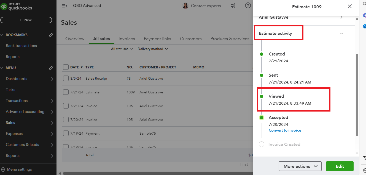366x175 pixels.
Task: Open the Help question mark icon
Action: pyautogui.click(x=248, y=6)
